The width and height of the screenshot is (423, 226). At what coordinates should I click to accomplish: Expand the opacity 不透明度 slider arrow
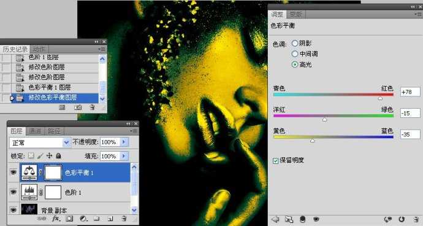pyautogui.click(x=124, y=142)
